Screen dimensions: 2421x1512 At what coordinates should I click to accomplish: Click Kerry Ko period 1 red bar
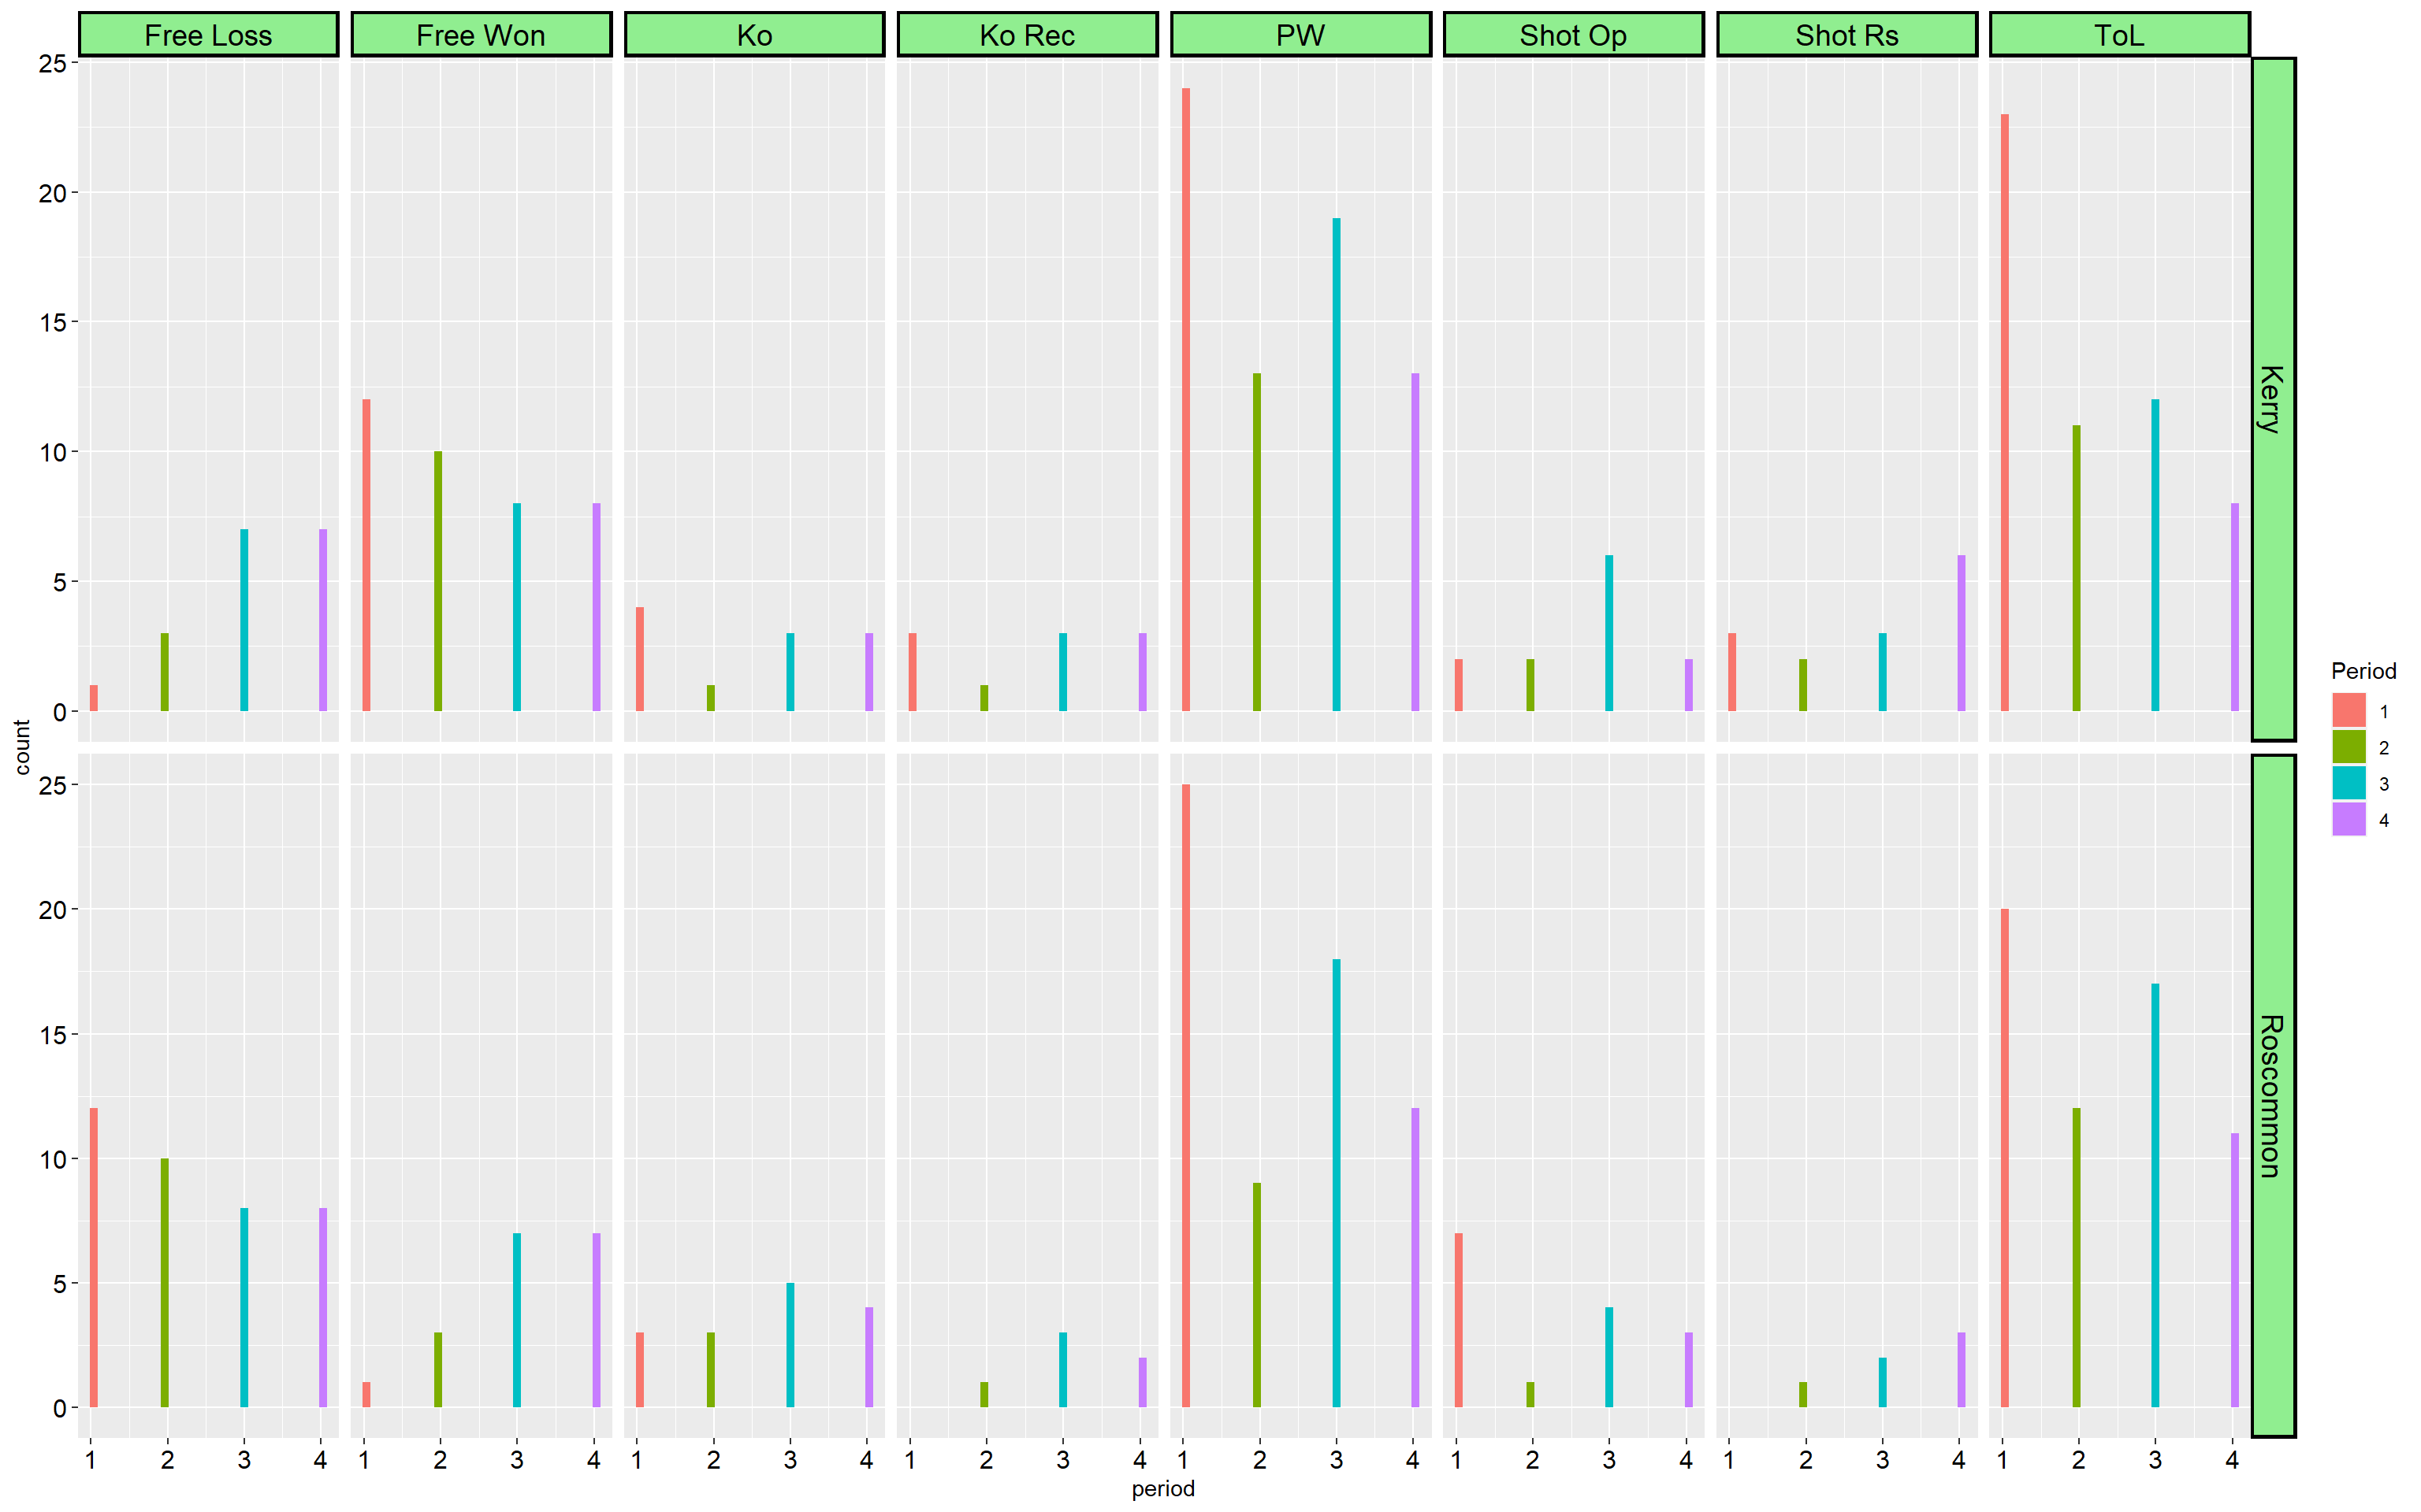point(640,659)
